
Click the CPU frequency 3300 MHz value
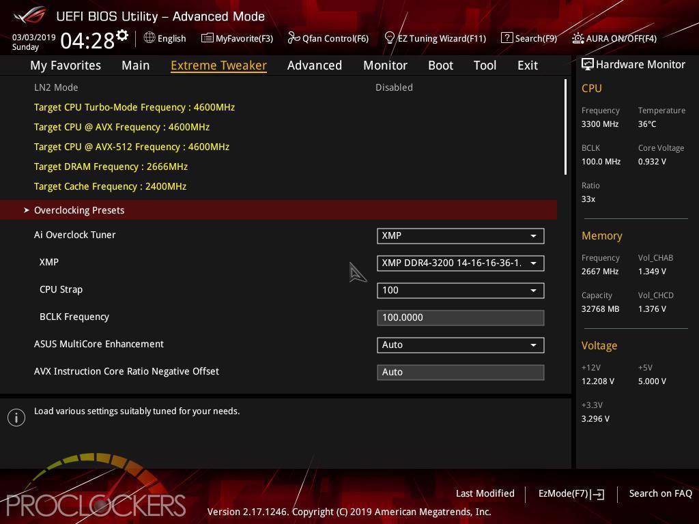point(599,124)
